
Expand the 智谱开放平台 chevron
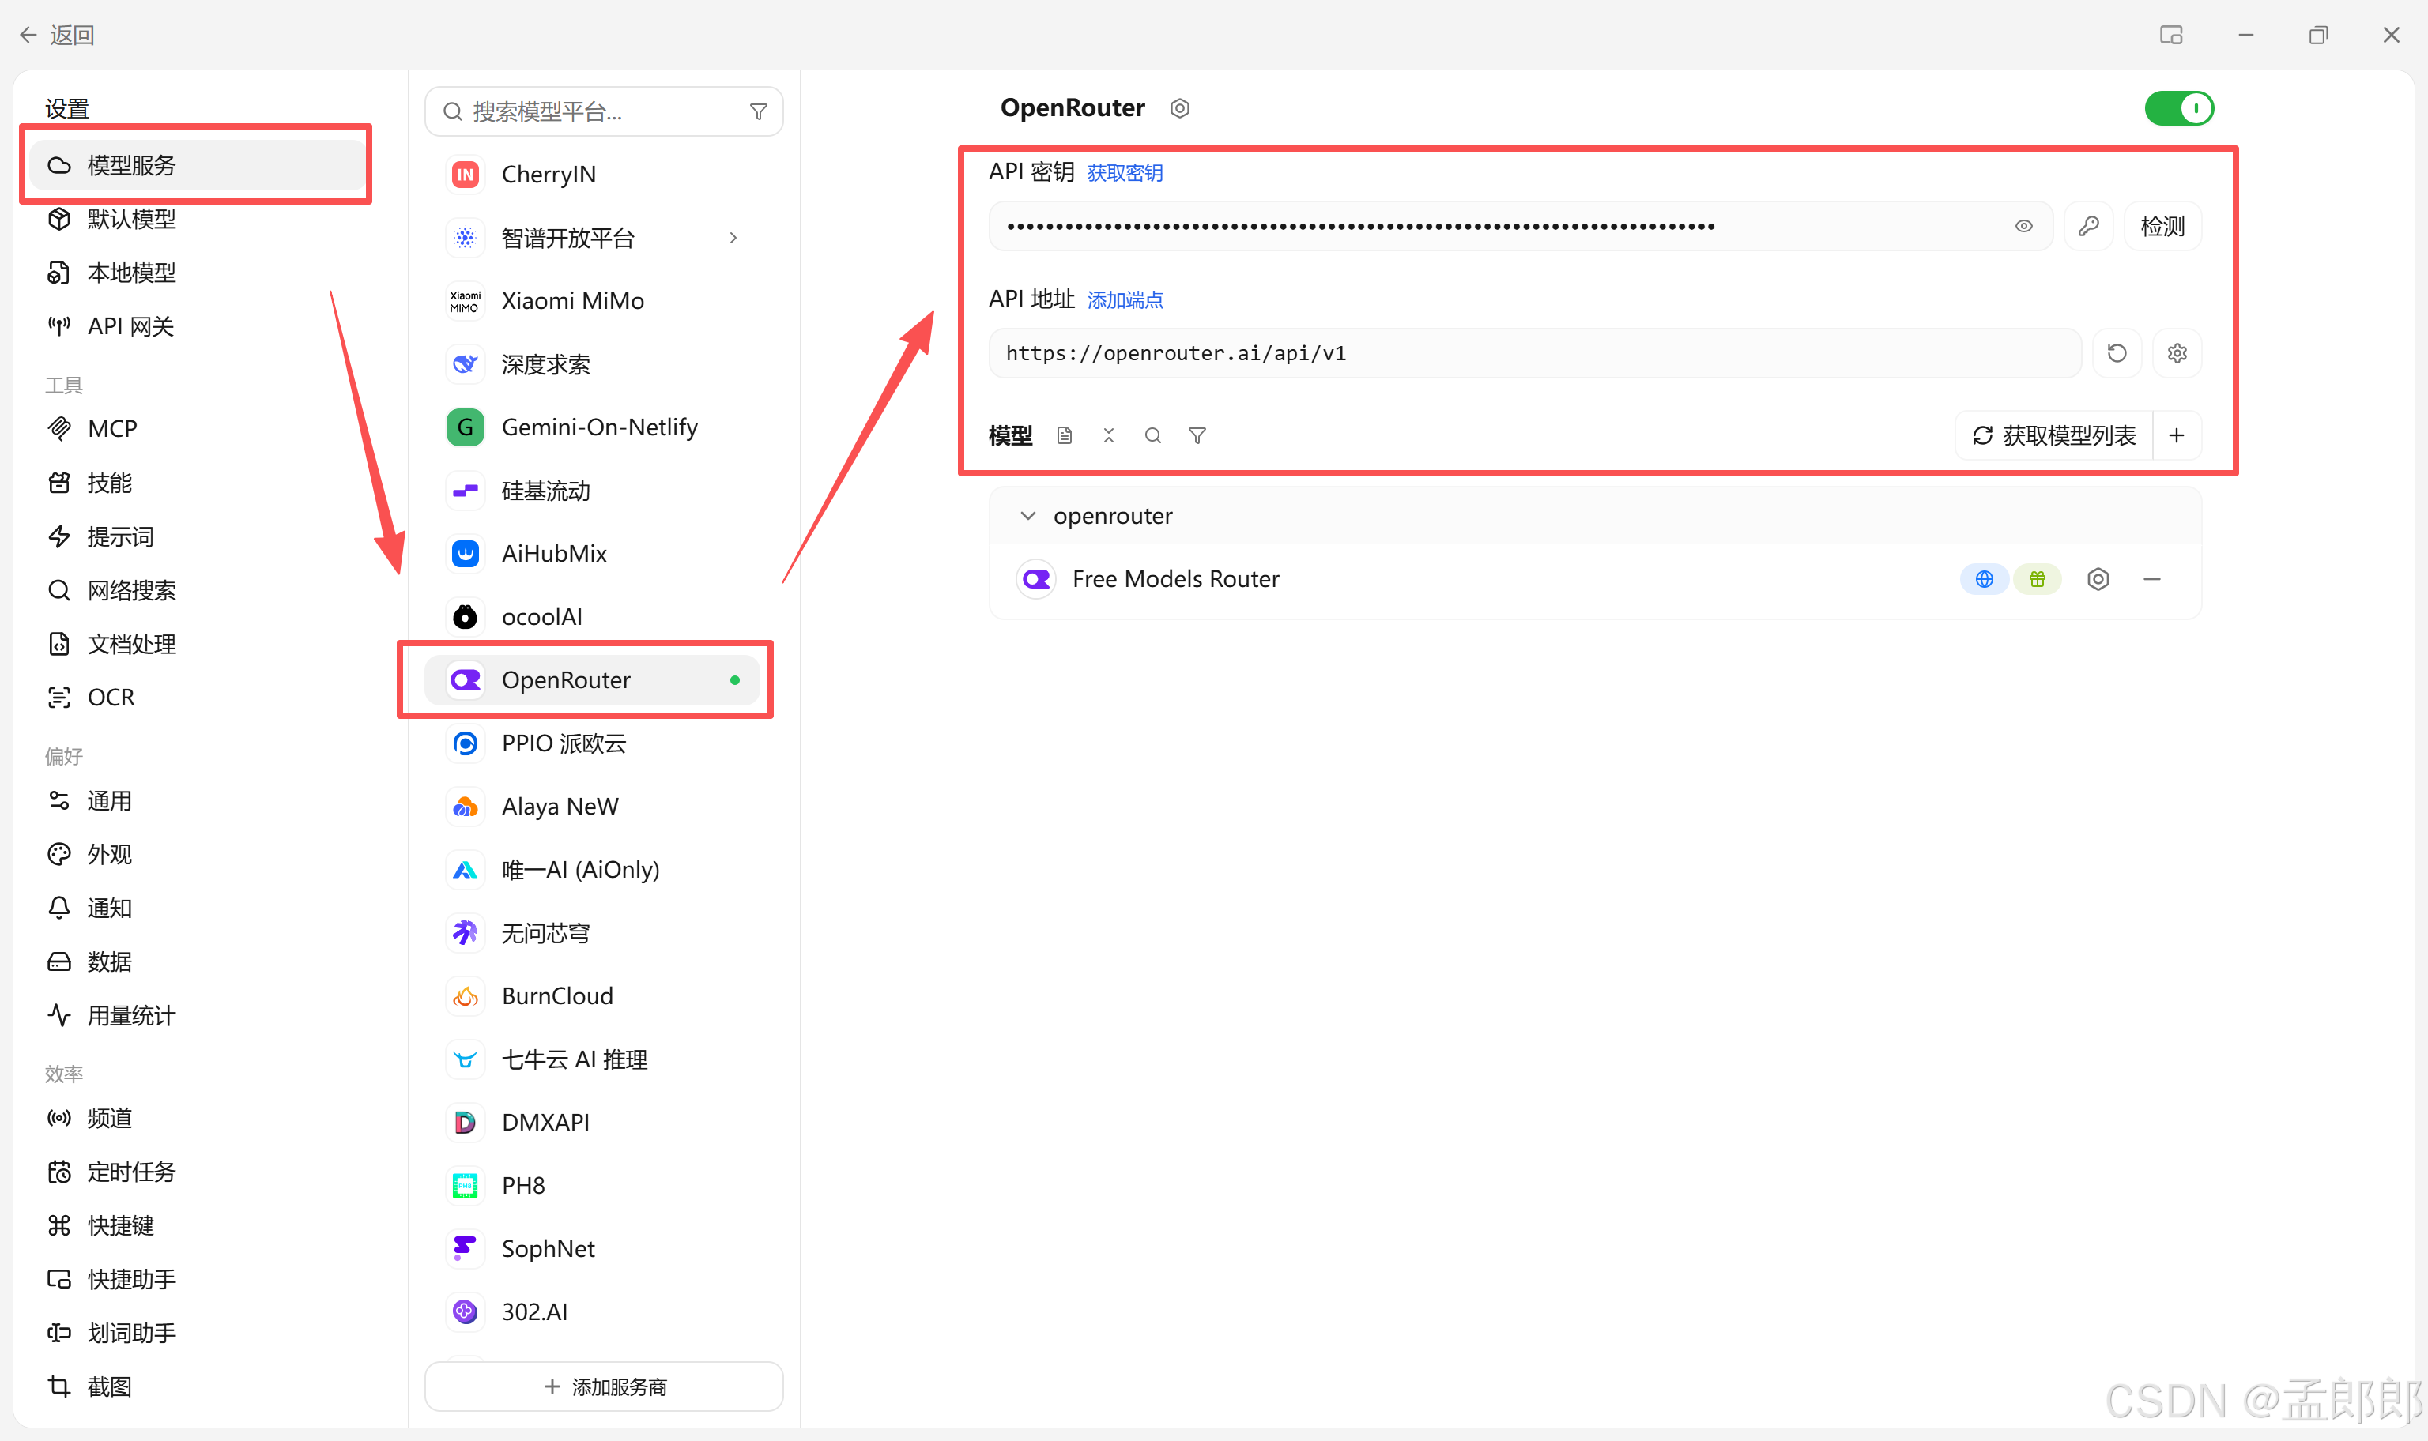pos(733,238)
